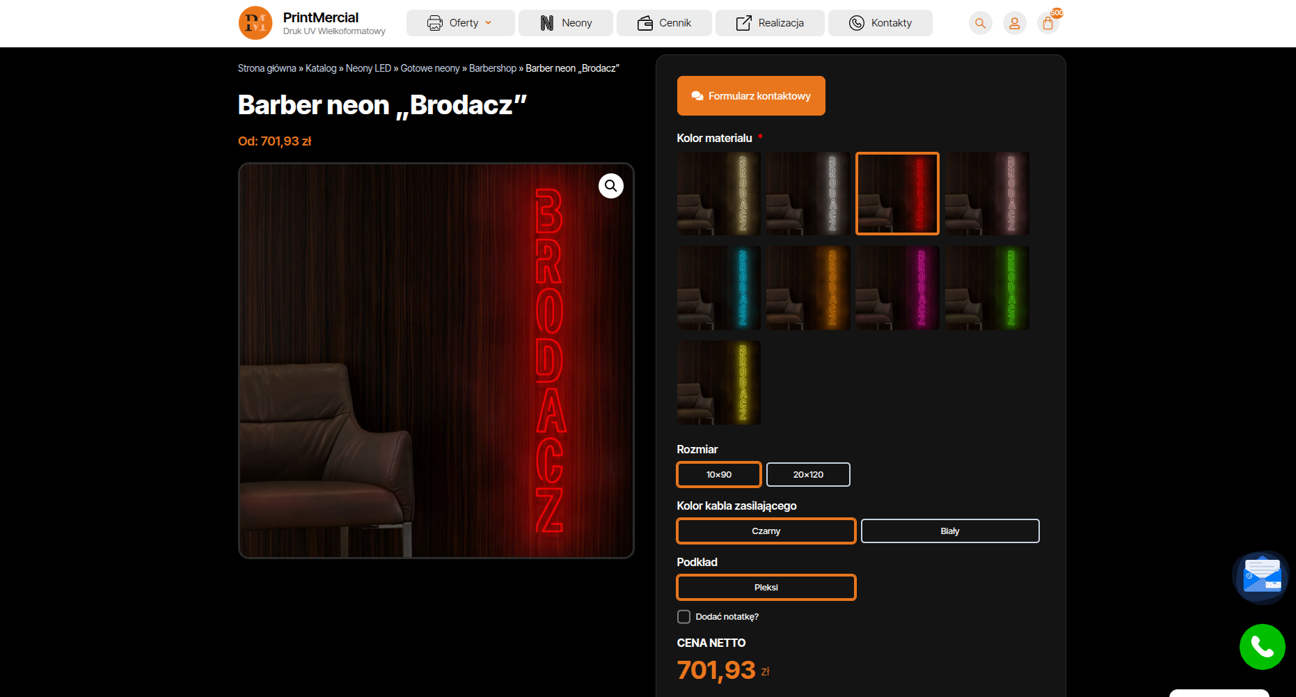The width and height of the screenshot is (1296, 697).
Task: Click the PrintMercial logo icon
Action: (255, 23)
